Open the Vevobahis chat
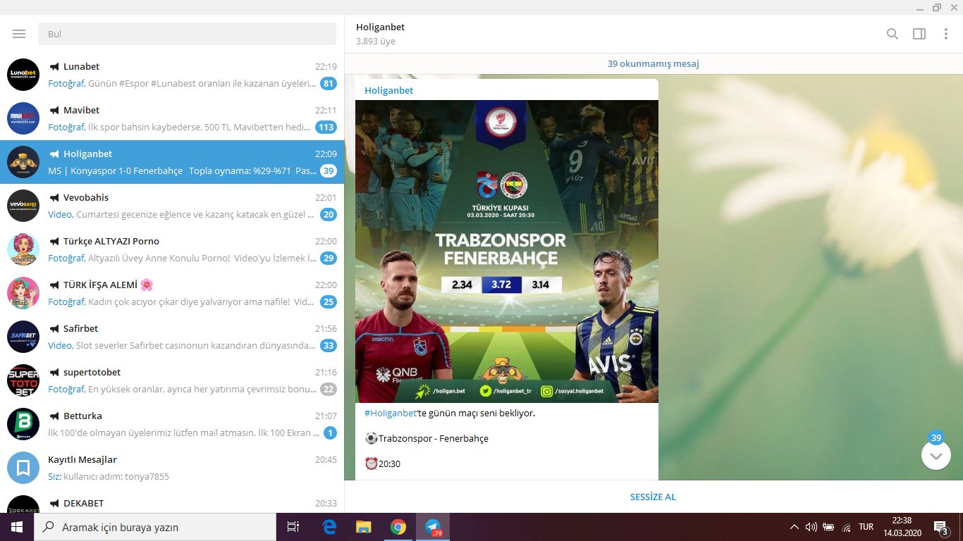 (x=172, y=206)
